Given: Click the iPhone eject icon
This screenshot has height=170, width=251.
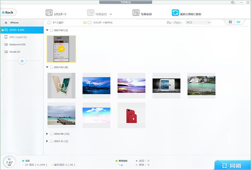Looking at the screenshot, I should [6, 23].
